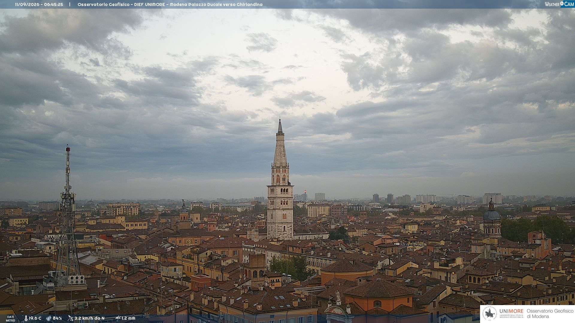Open the WeatherCam logo link

pyautogui.click(x=559, y=4)
